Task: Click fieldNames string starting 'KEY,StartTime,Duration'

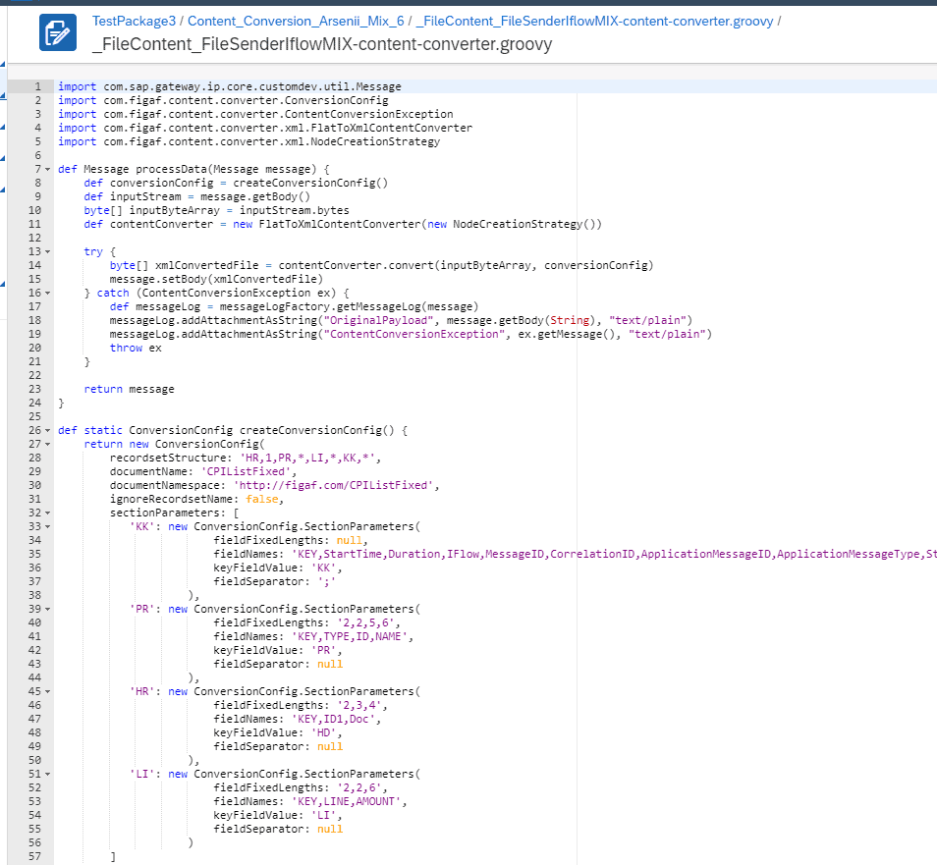Action: (x=614, y=554)
